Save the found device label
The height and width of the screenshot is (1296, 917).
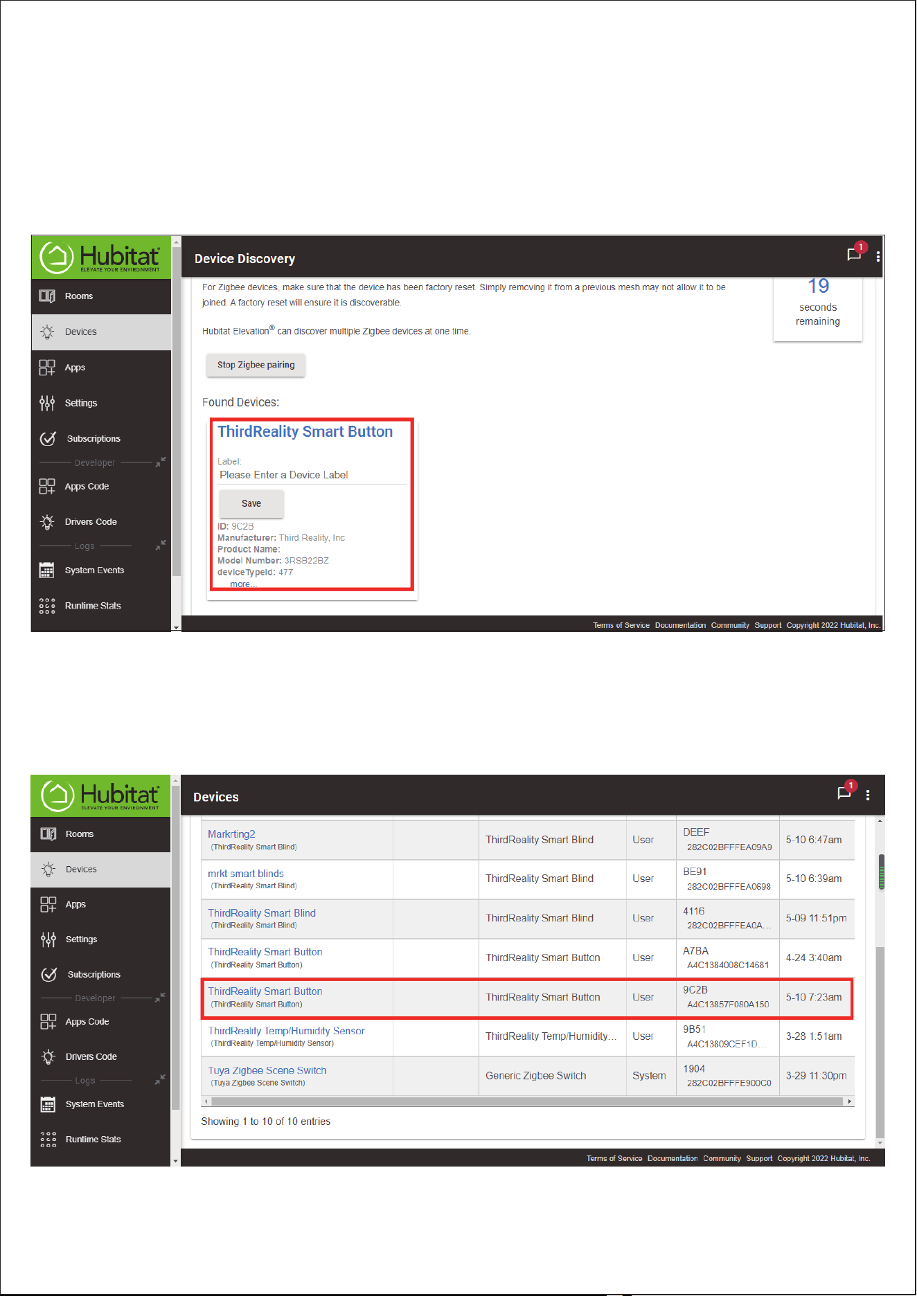click(x=251, y=504)
